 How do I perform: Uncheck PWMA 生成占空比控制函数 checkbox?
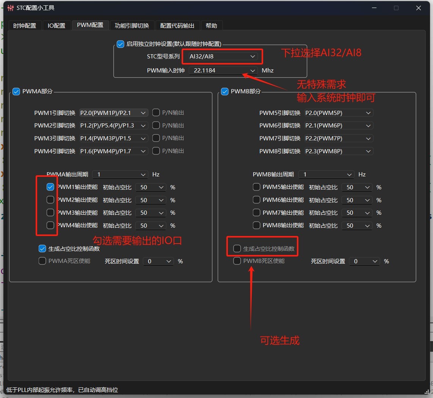point(42,249)
